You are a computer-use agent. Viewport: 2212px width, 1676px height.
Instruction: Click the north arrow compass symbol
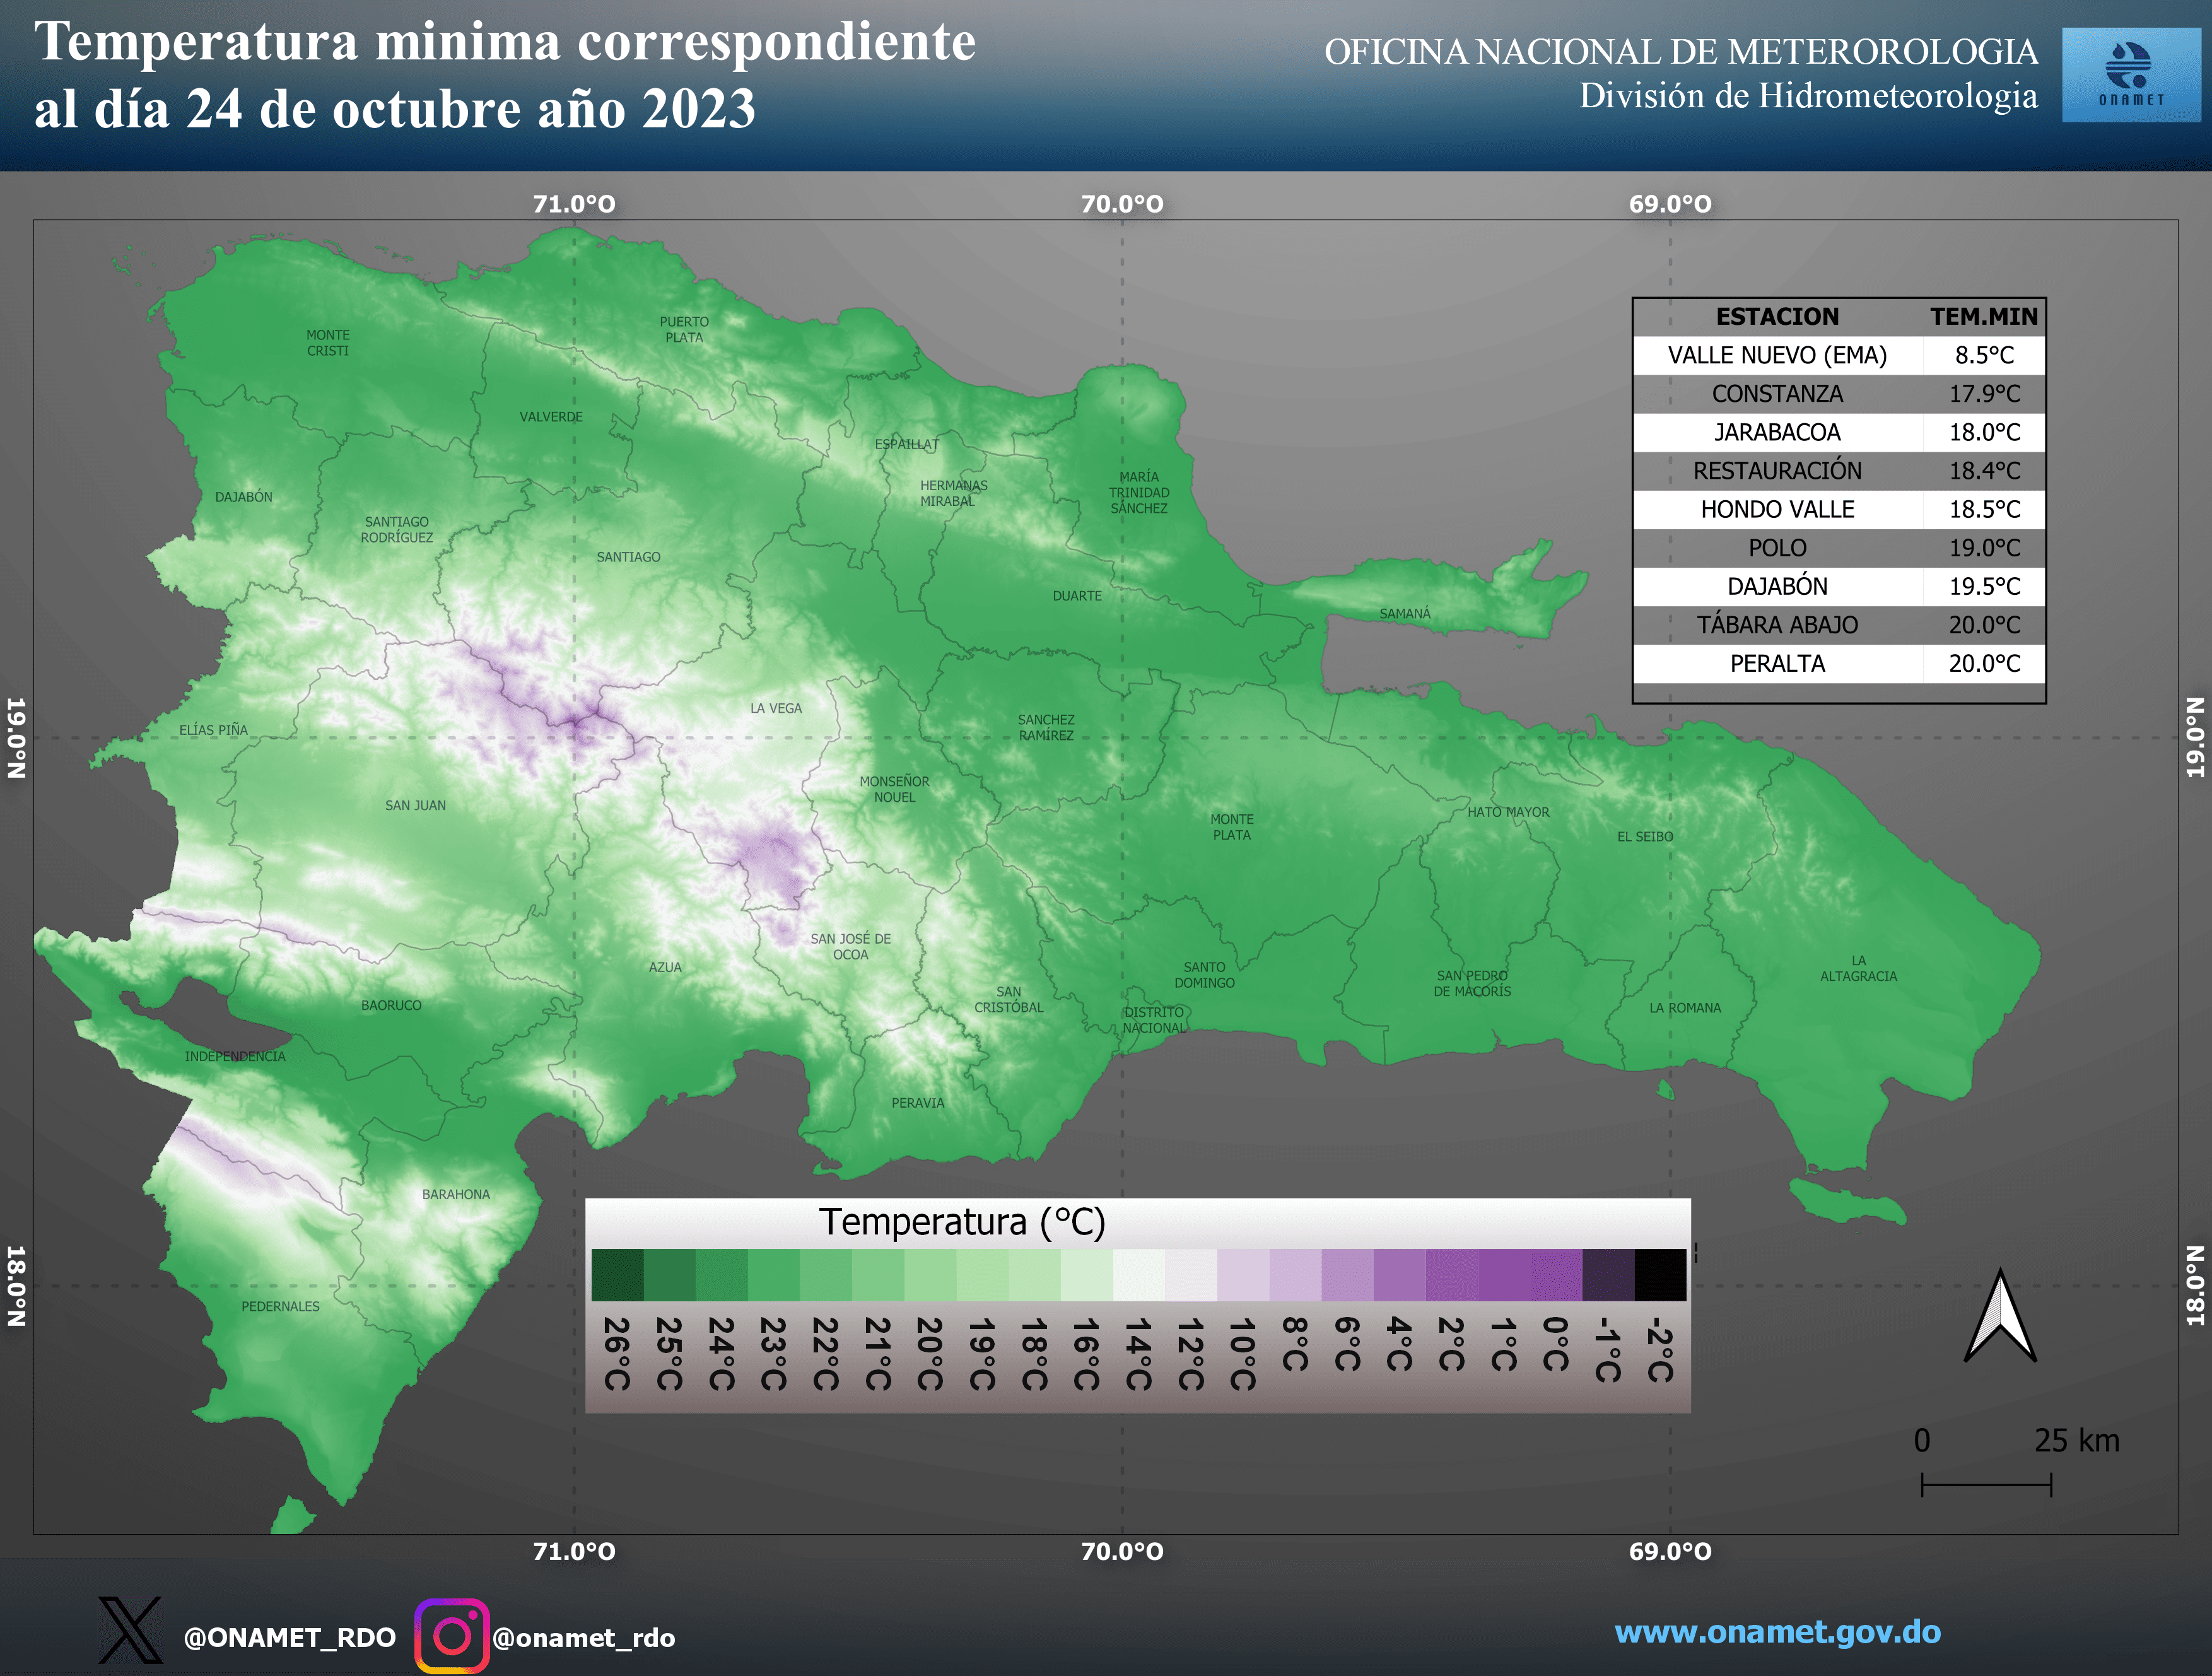tap(1999, 1315)
